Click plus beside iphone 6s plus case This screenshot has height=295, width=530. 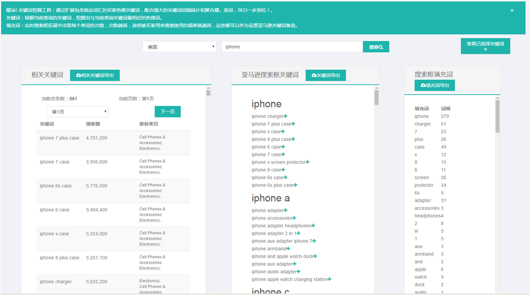295,185
